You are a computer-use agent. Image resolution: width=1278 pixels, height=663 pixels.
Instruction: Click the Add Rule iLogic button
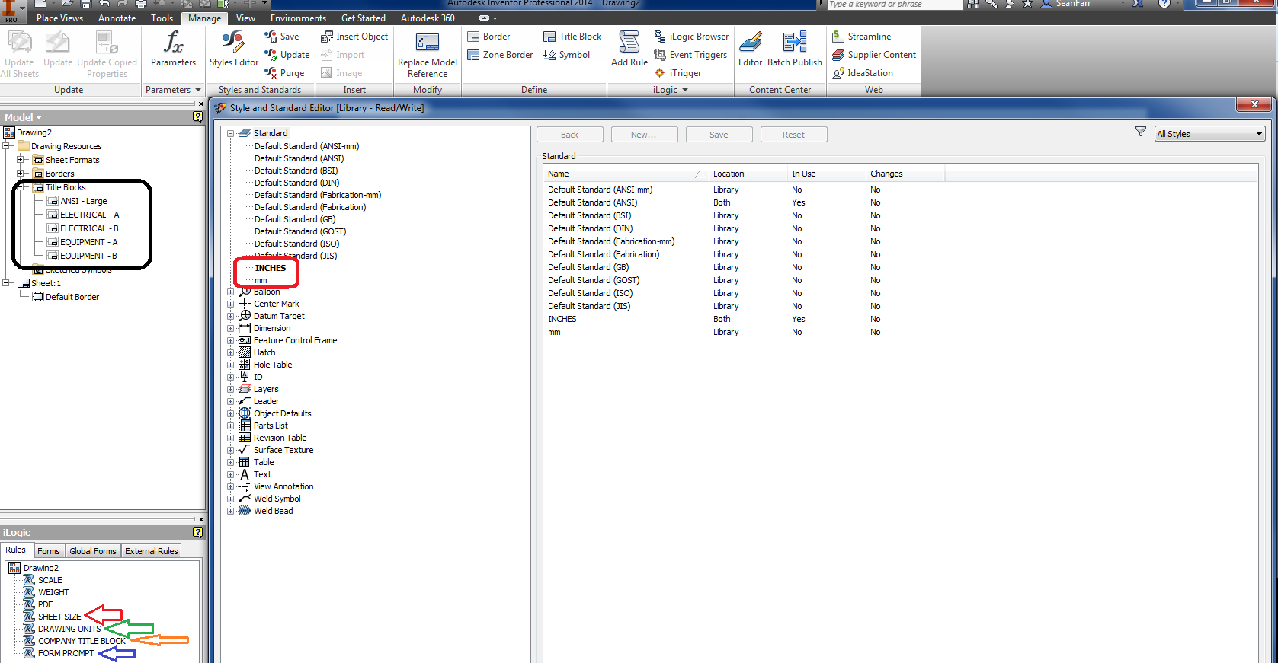pyautogui.click(x=629, y=49)
